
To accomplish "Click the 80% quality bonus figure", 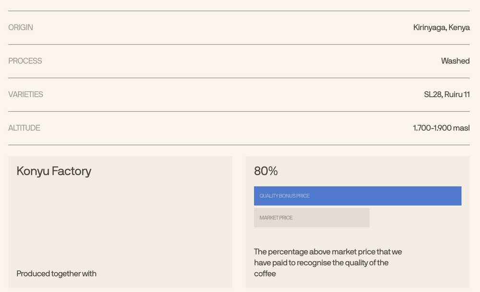I will click(266, 171).
